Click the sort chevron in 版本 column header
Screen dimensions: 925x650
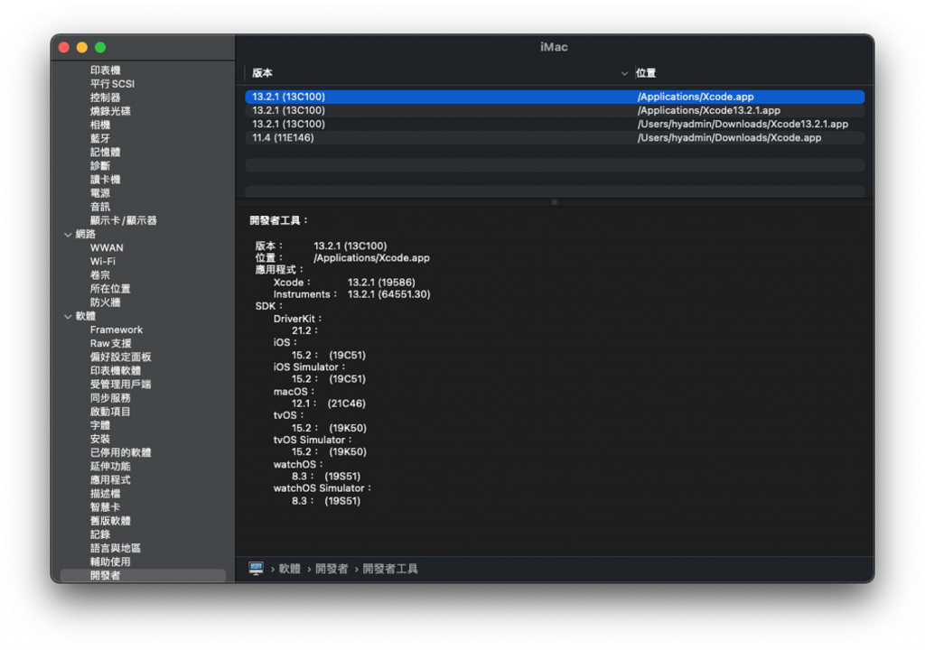tap(624, 74)
